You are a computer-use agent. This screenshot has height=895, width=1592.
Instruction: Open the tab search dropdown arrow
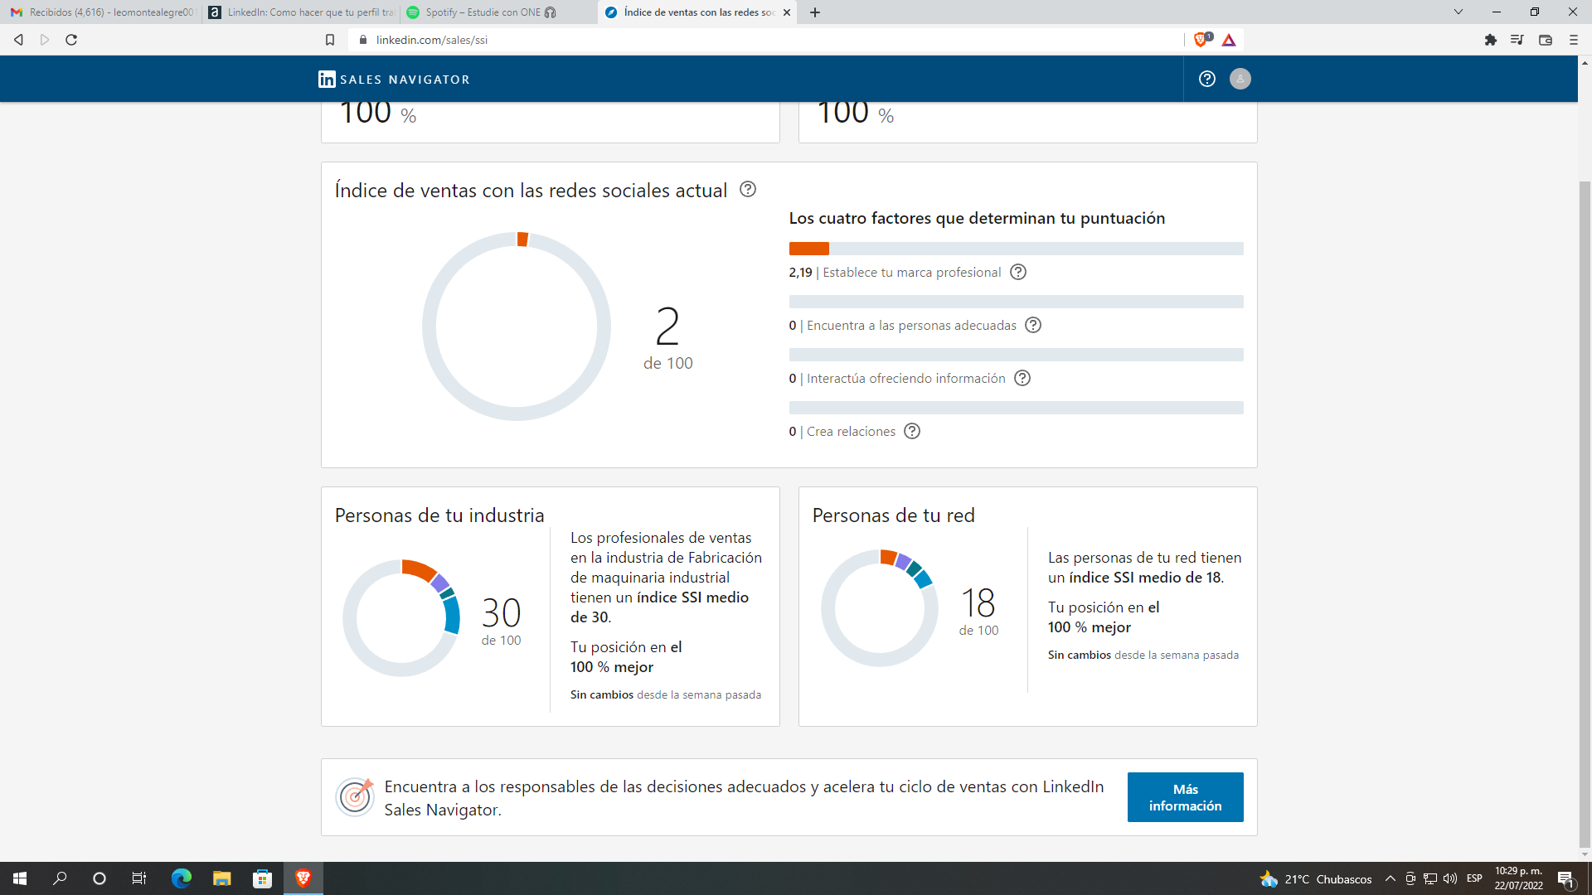click(x=1459, y=12)
